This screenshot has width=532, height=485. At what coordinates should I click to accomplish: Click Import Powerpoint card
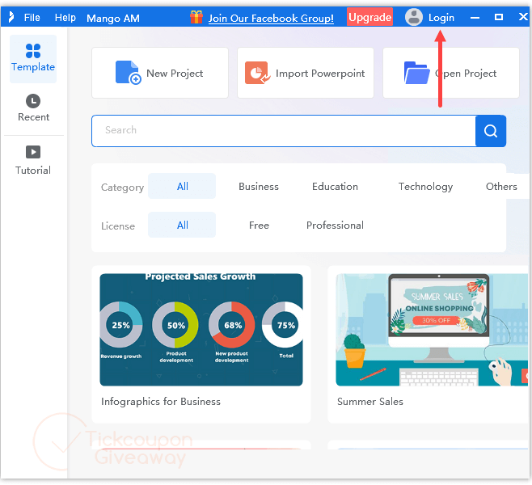306,73
